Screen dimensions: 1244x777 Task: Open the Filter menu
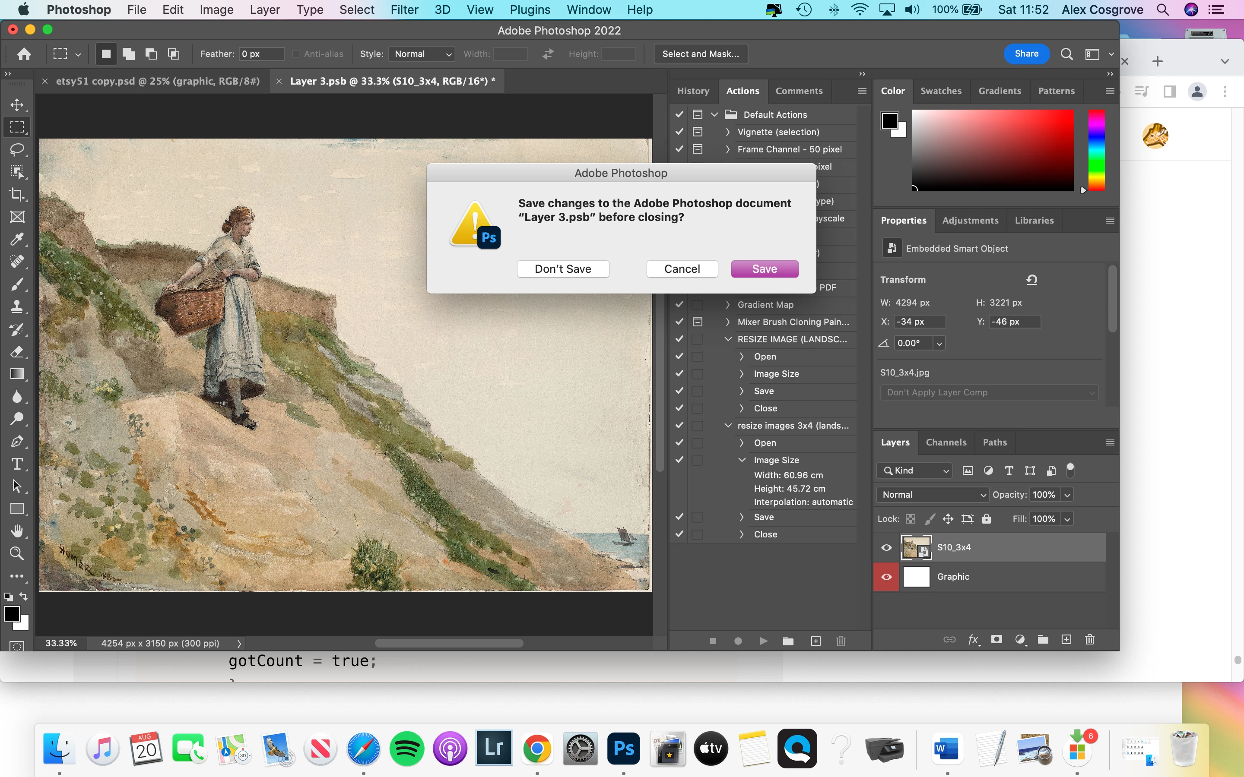pos(404,10)
